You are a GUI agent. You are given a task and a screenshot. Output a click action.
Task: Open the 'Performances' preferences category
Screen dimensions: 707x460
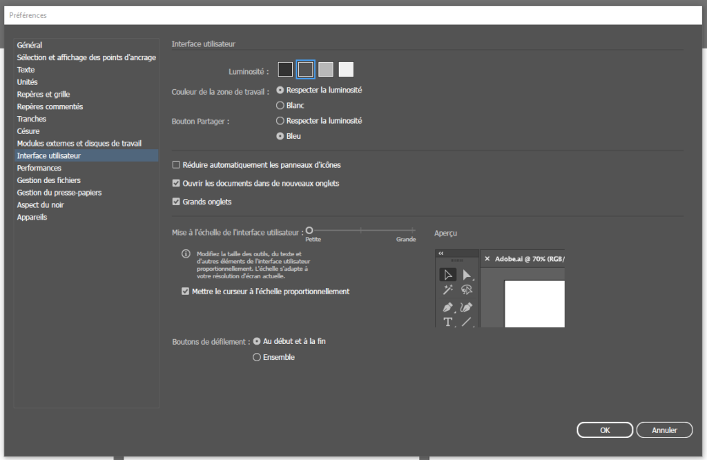coord(39,168)
